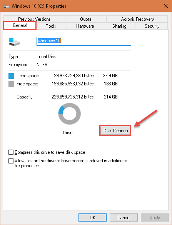Click the drive name field containing Windows 10
172x225 pixels.
point(84,41)
